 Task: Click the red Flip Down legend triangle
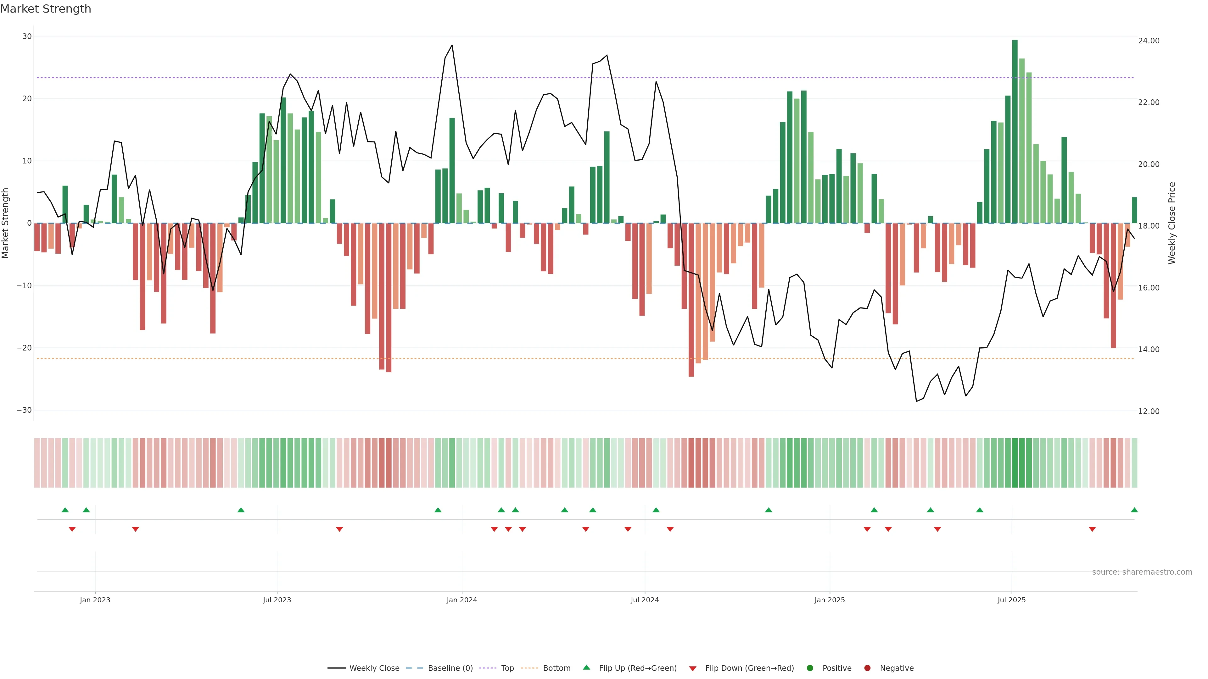(x=693, y=668)
